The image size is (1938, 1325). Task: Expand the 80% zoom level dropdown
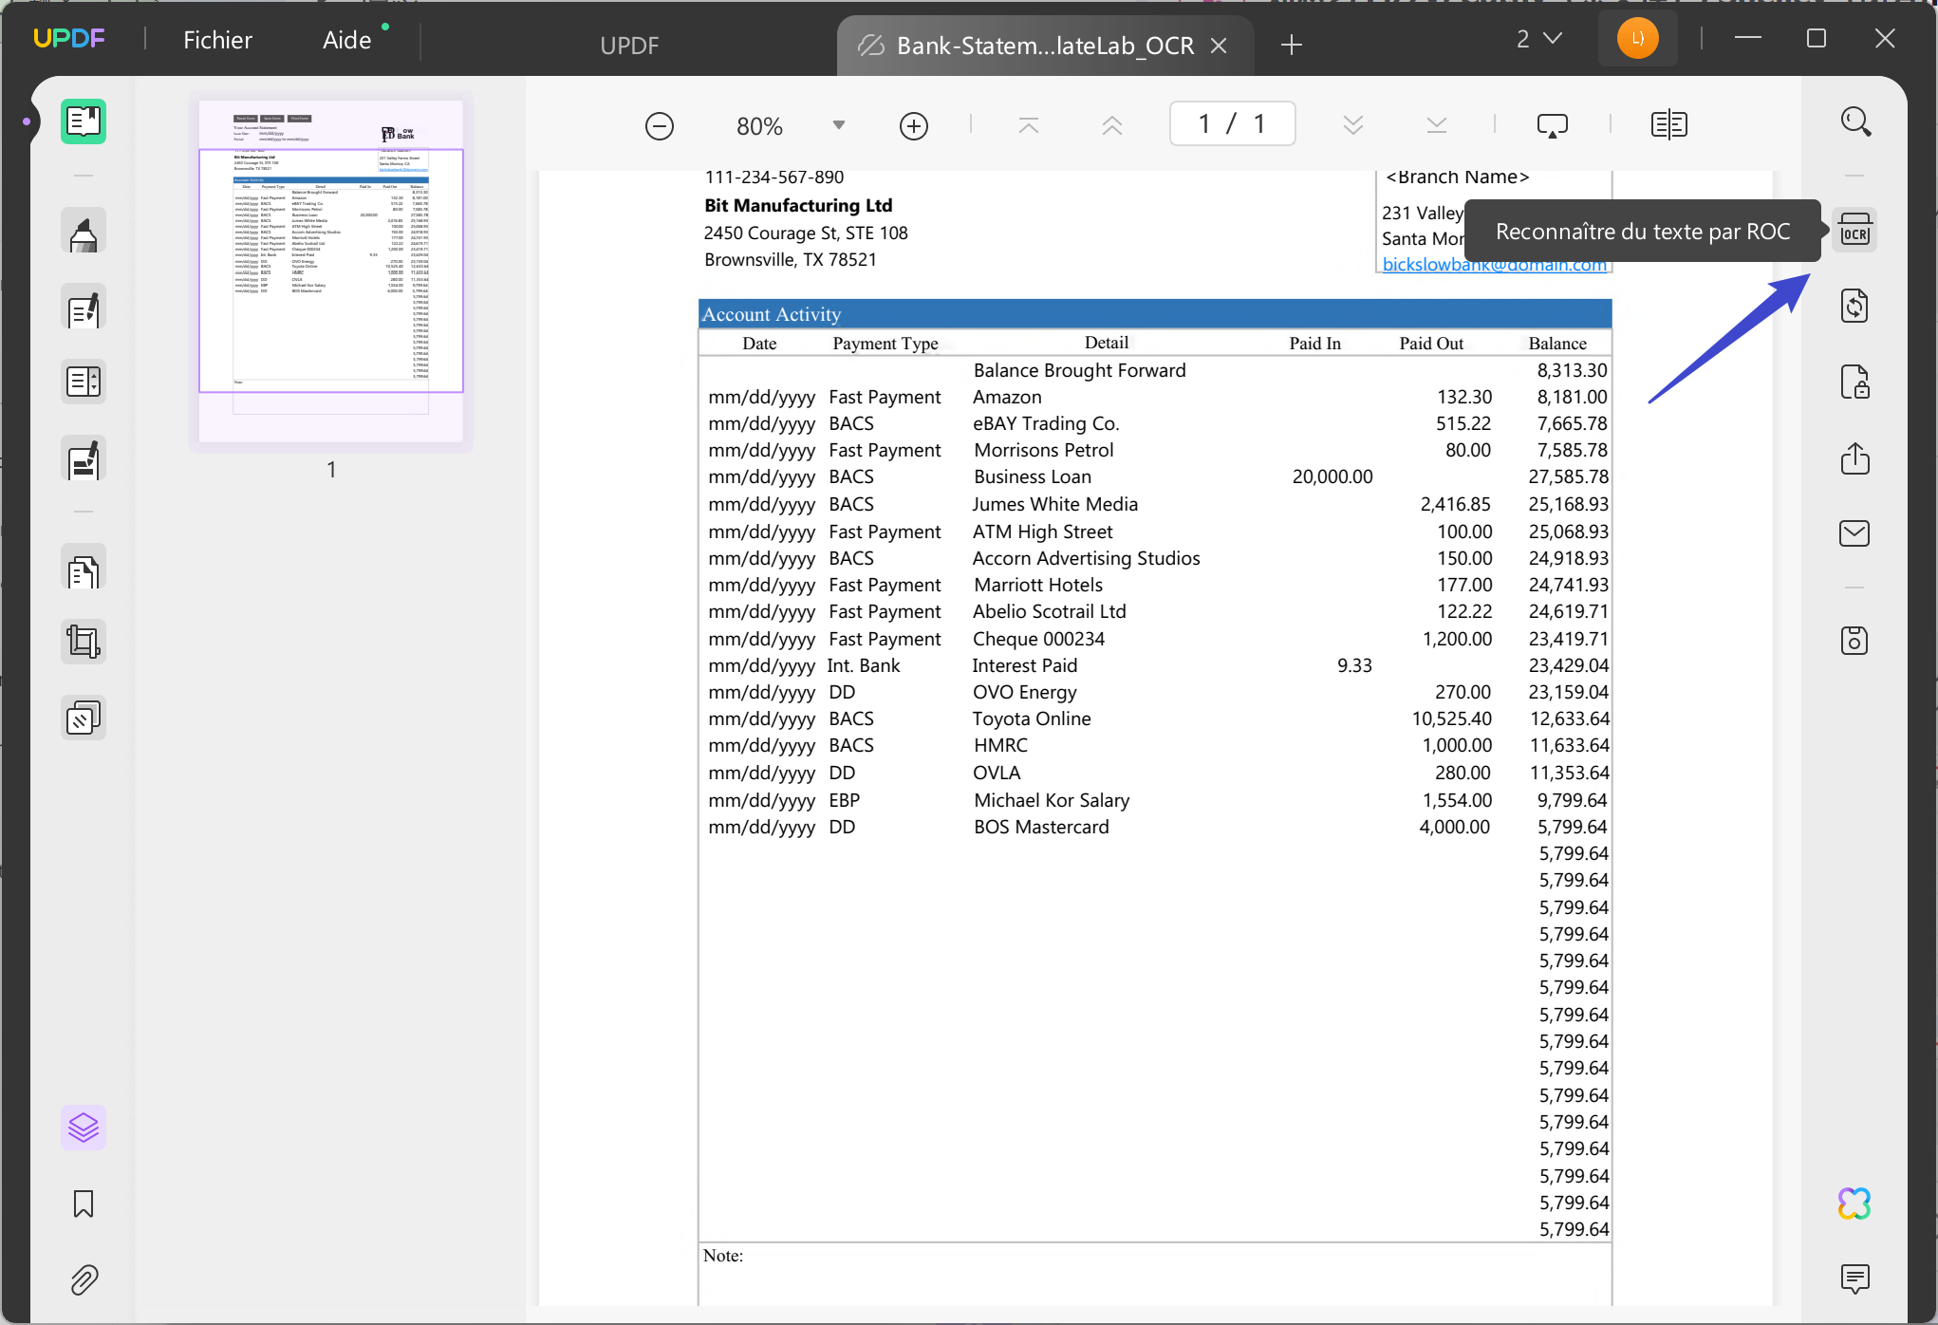tap(839, 125)
